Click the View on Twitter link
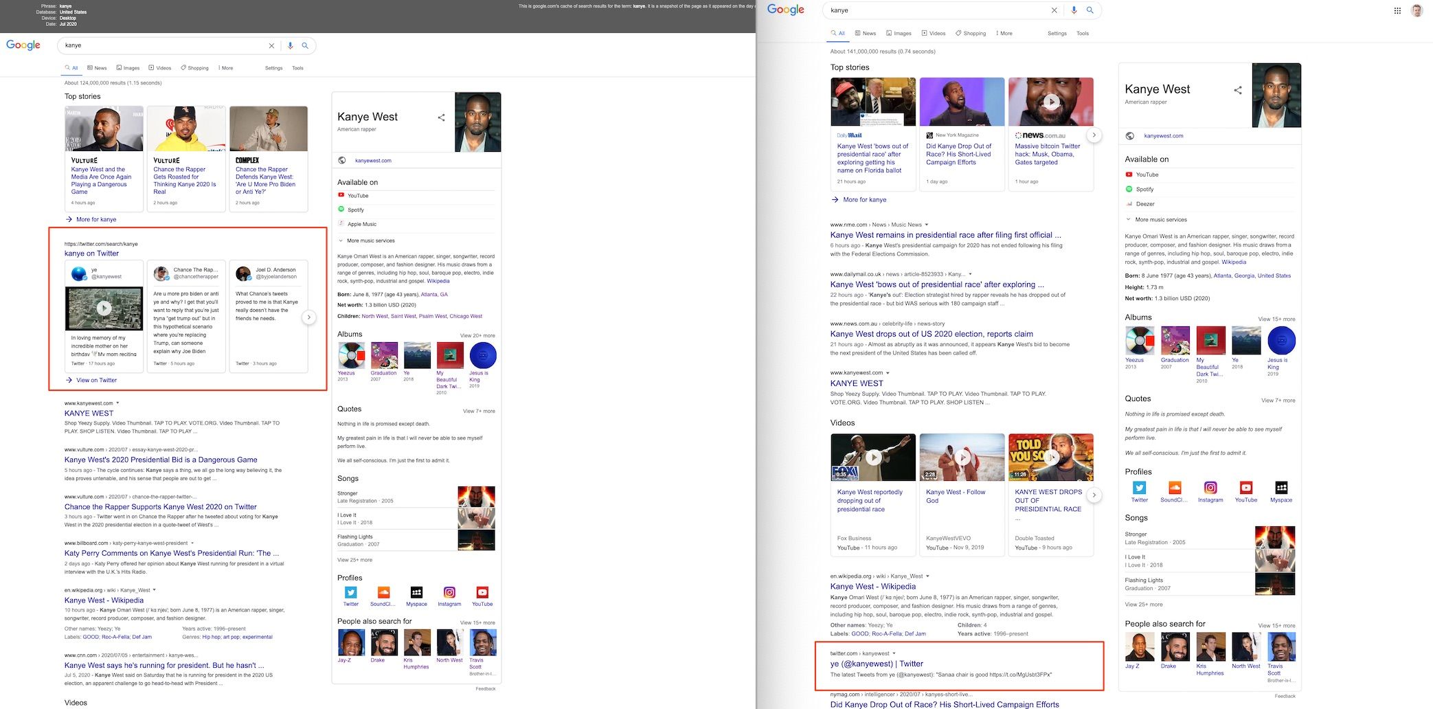The image size is (1433, 709). 96,380
